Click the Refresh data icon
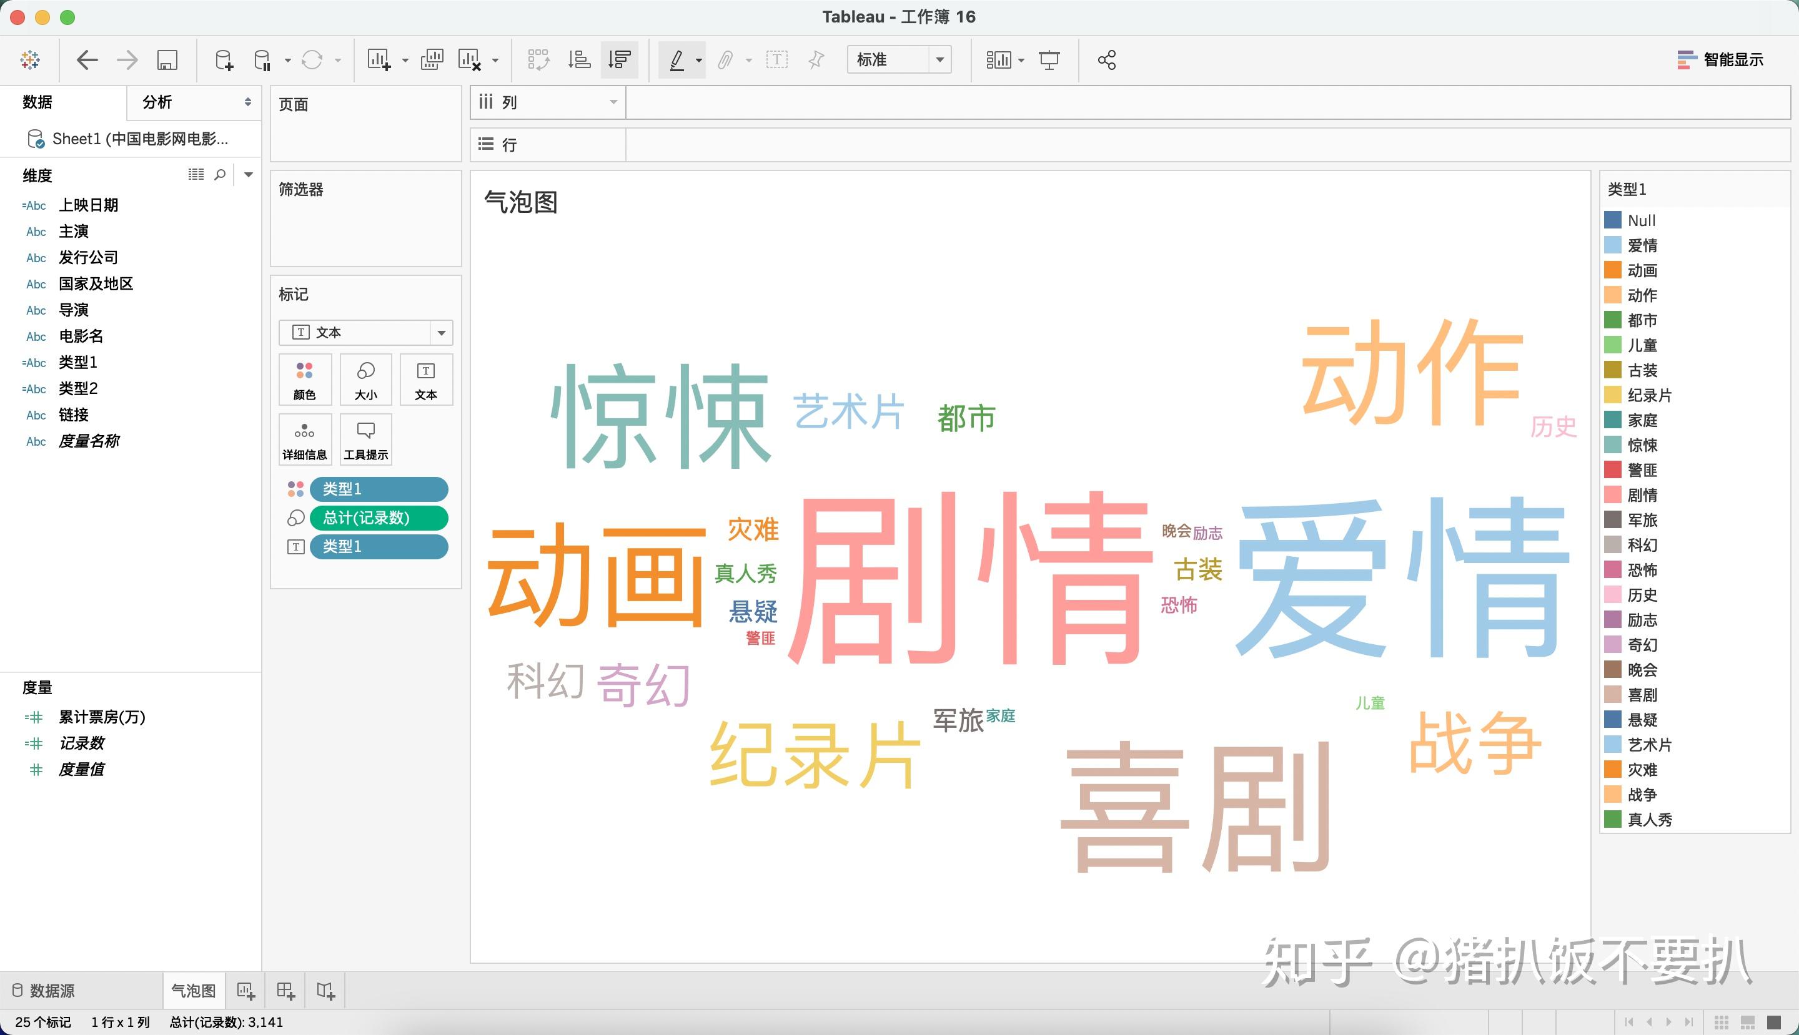 click(x=312, y=60)
